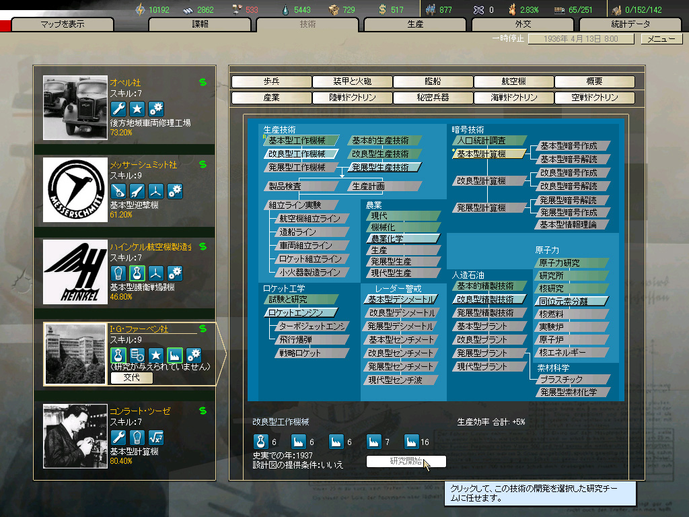
Task: Open the 産業 technology tab
Action: (x=272, y=98)
